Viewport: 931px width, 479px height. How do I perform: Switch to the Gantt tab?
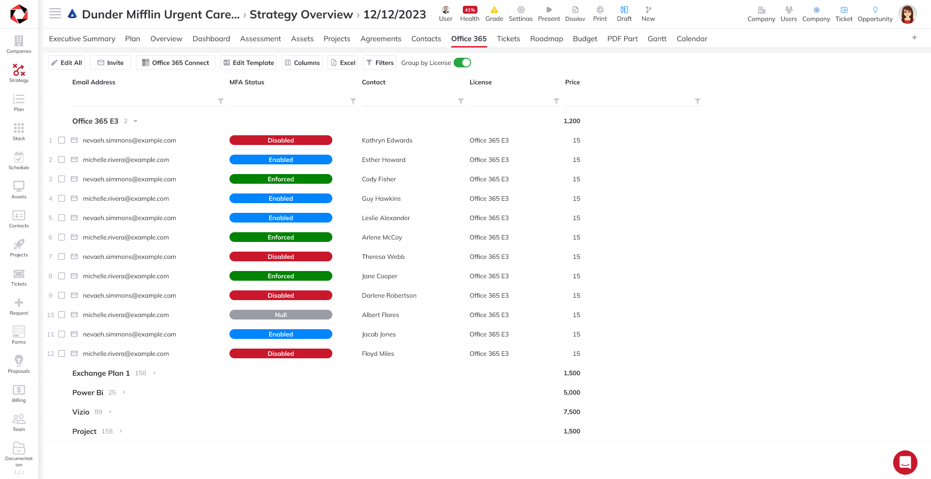pos(657,39)
